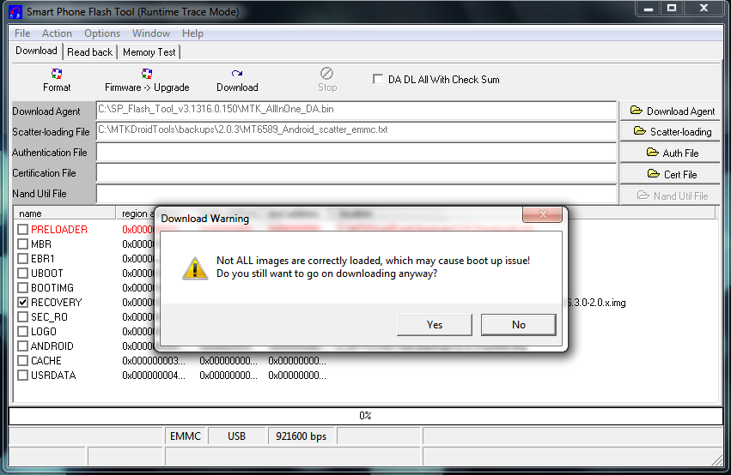This screenshot has height=475, width=731.
Task: Click the Certification File input field
Action: [x=356, y=172]
